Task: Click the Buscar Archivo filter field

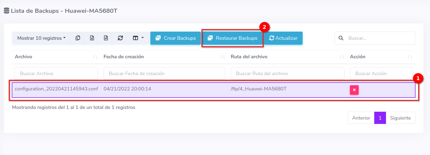Action: click(x=56, y=74)
